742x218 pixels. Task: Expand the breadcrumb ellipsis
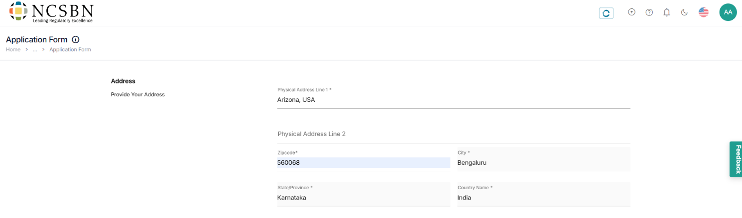point(35,50)
